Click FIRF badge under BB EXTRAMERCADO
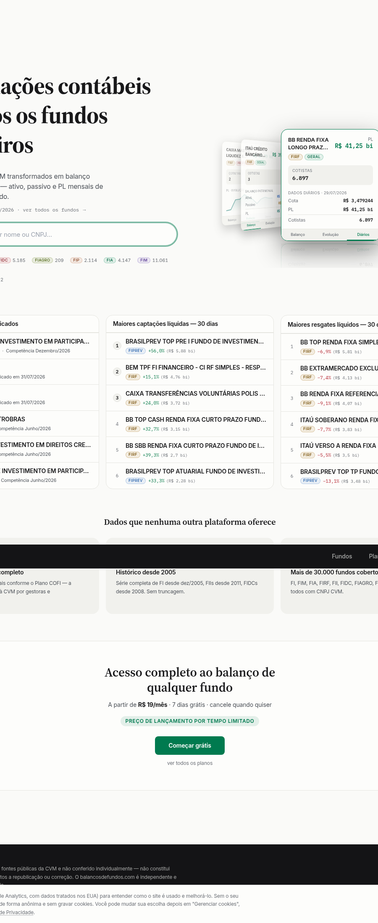 (307, 377)
